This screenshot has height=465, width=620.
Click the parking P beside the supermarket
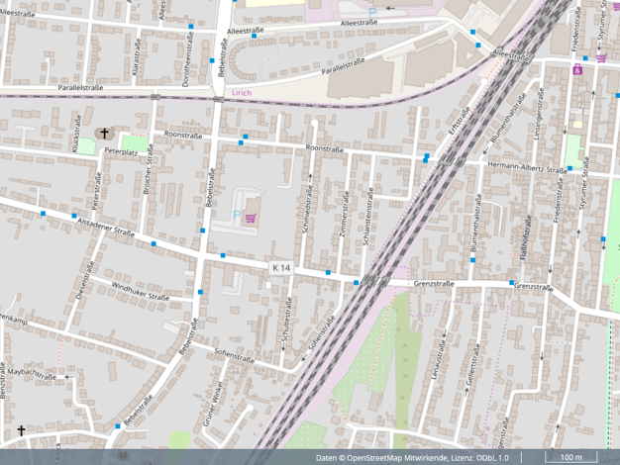236,215
